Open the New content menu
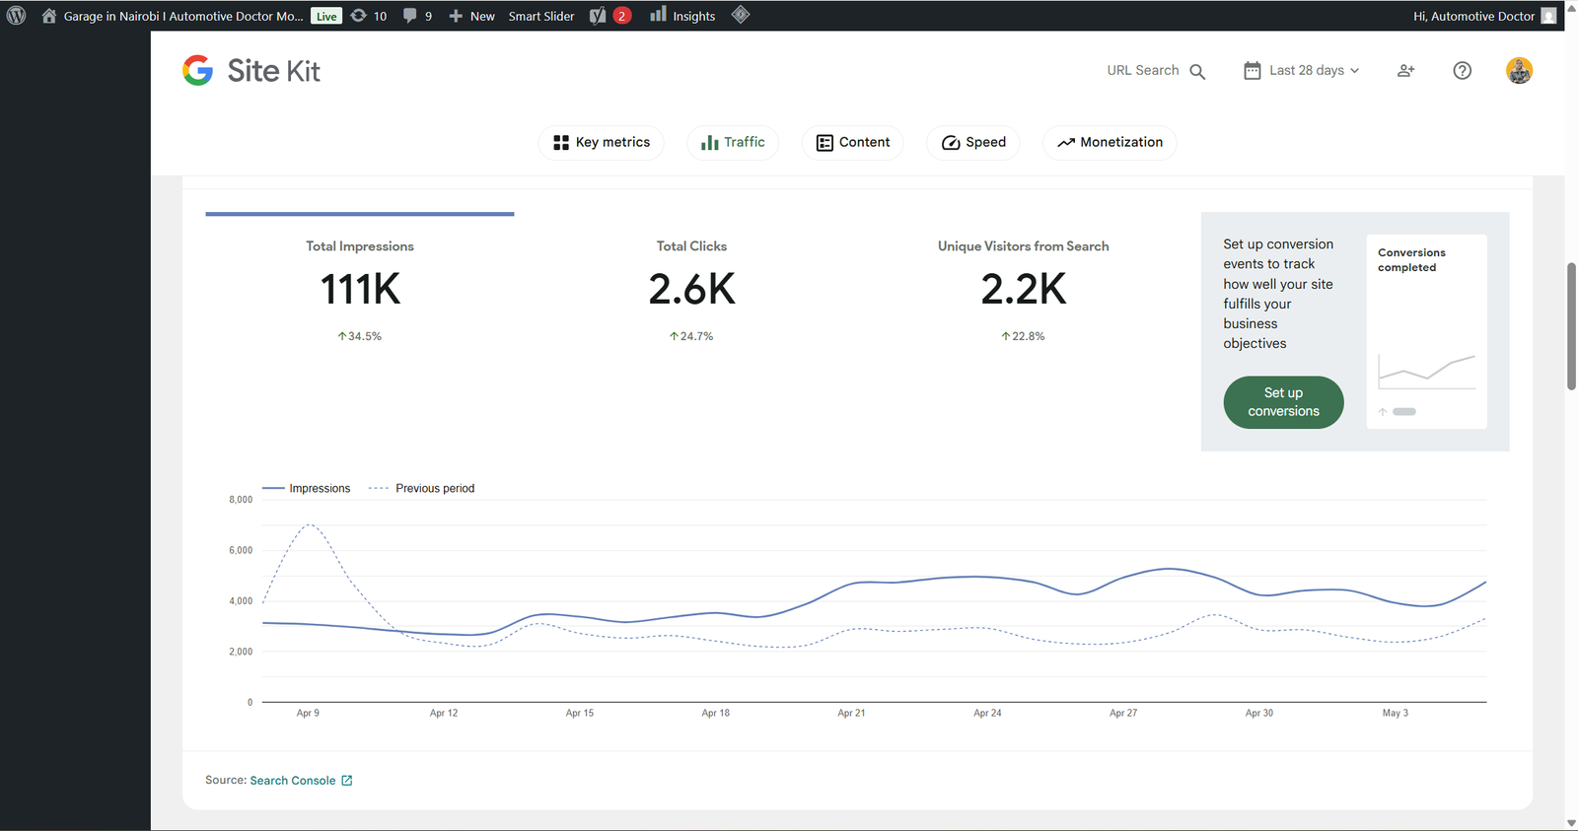1578x831 pixels. coord(471,16)
